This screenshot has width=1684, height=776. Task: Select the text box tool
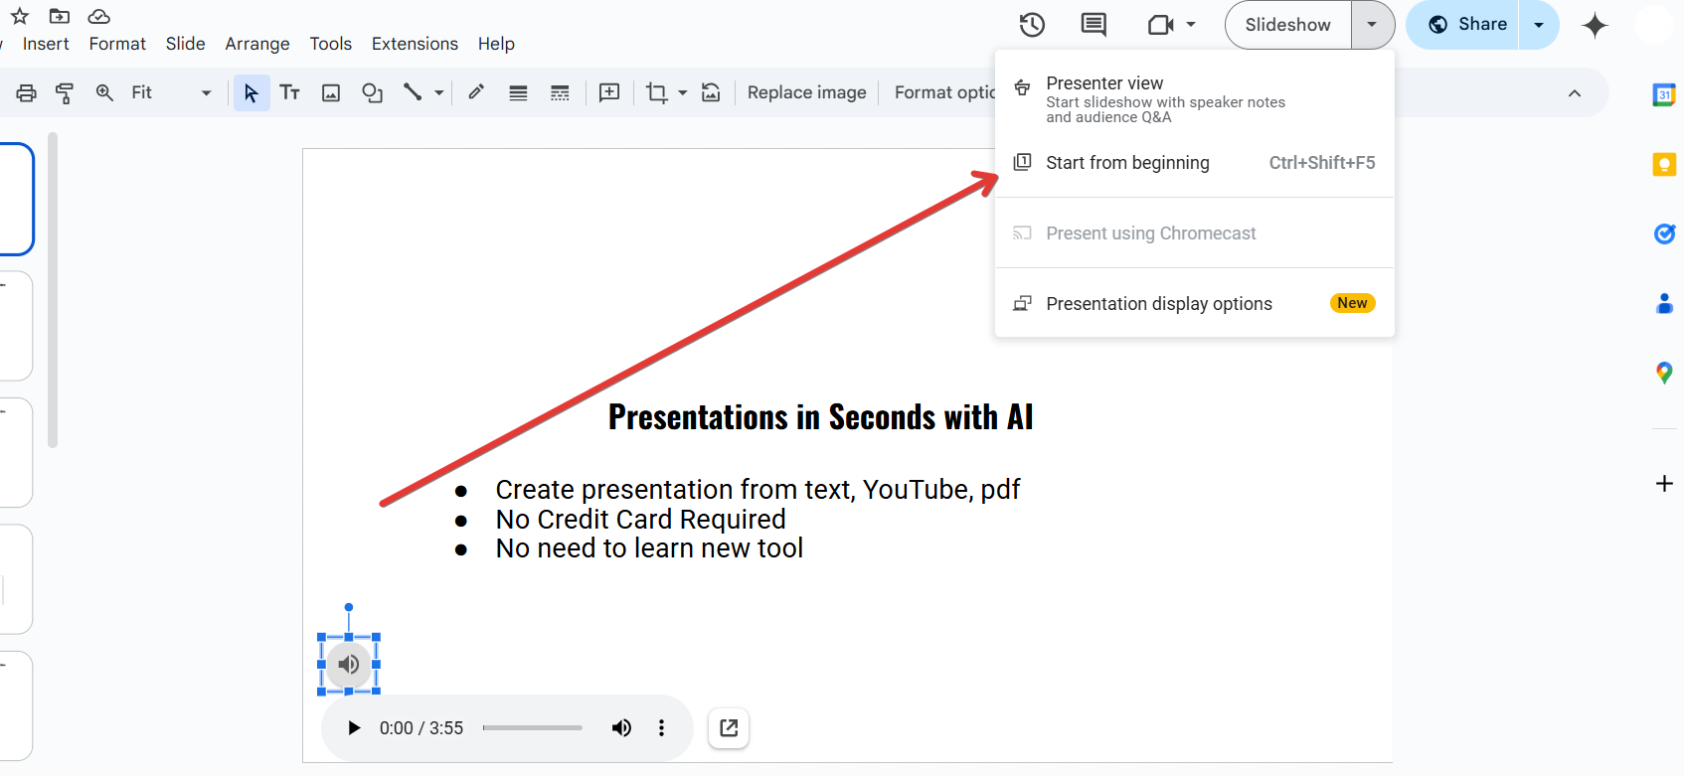click(x=289, y=92)
